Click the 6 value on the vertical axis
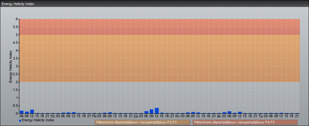This screenshot has width=309, height=126. pos(17,19)
